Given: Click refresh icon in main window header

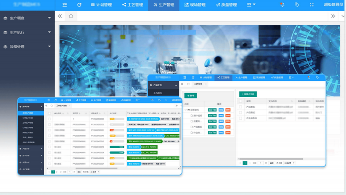Looking at the screenshot, I should (x=79, y=5).
